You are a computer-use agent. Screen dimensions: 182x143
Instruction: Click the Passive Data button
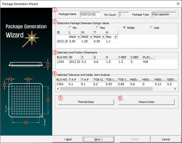[146, 102]
